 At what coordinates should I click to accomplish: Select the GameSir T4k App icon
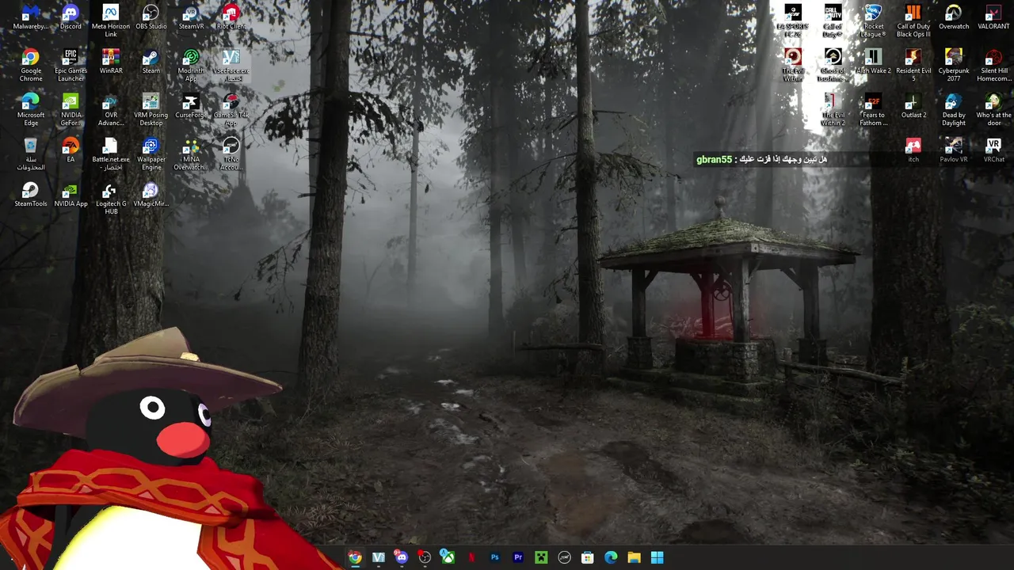tap(231, 109)
